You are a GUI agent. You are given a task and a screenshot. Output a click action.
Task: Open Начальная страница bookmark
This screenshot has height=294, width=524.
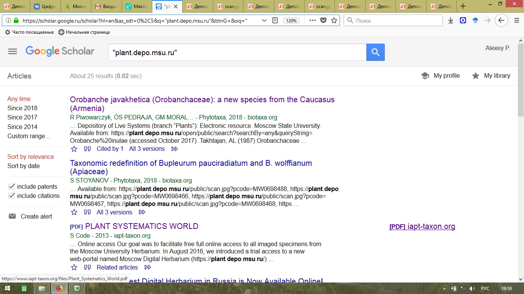click(84, 32)
